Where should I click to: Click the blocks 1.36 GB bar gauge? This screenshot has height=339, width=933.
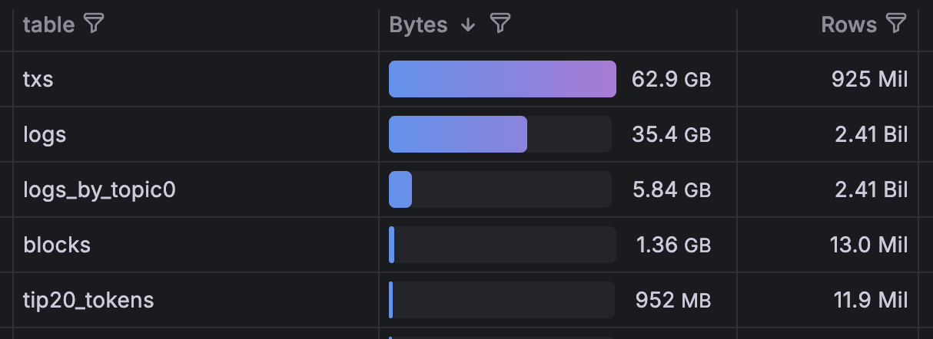[x=503, y=245]
